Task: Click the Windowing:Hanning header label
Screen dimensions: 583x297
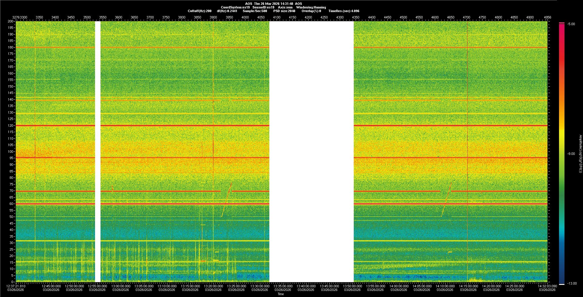Action: pos(311,7)
